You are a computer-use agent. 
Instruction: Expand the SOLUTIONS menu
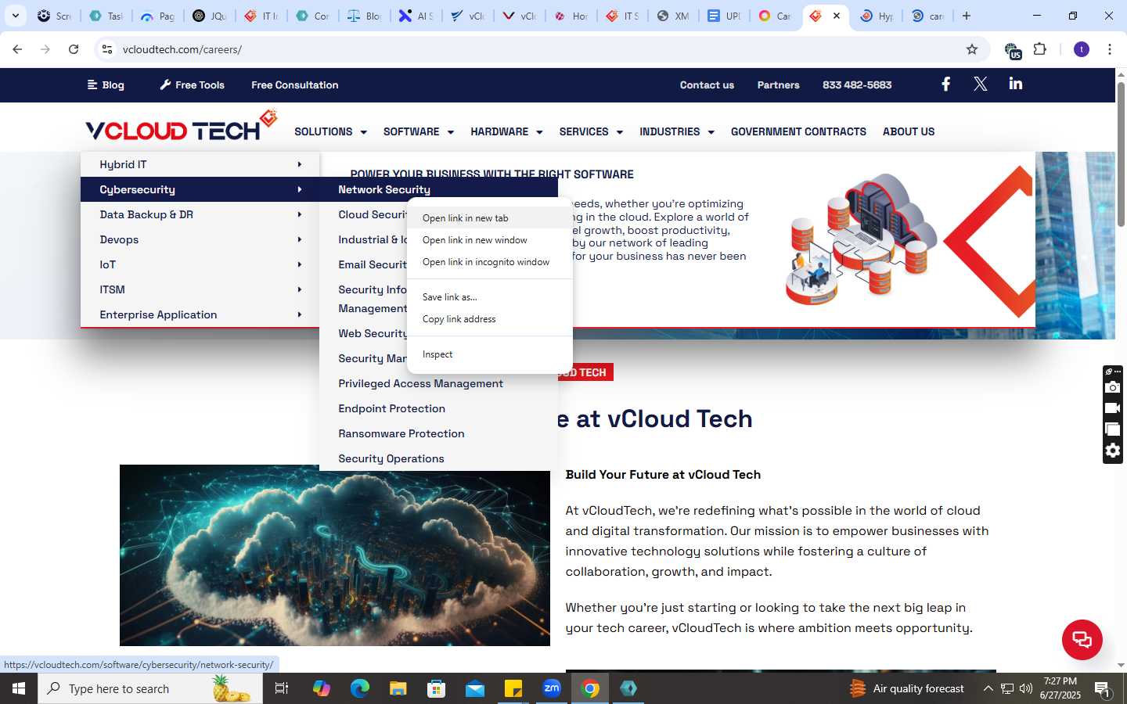tap(330, 131)
